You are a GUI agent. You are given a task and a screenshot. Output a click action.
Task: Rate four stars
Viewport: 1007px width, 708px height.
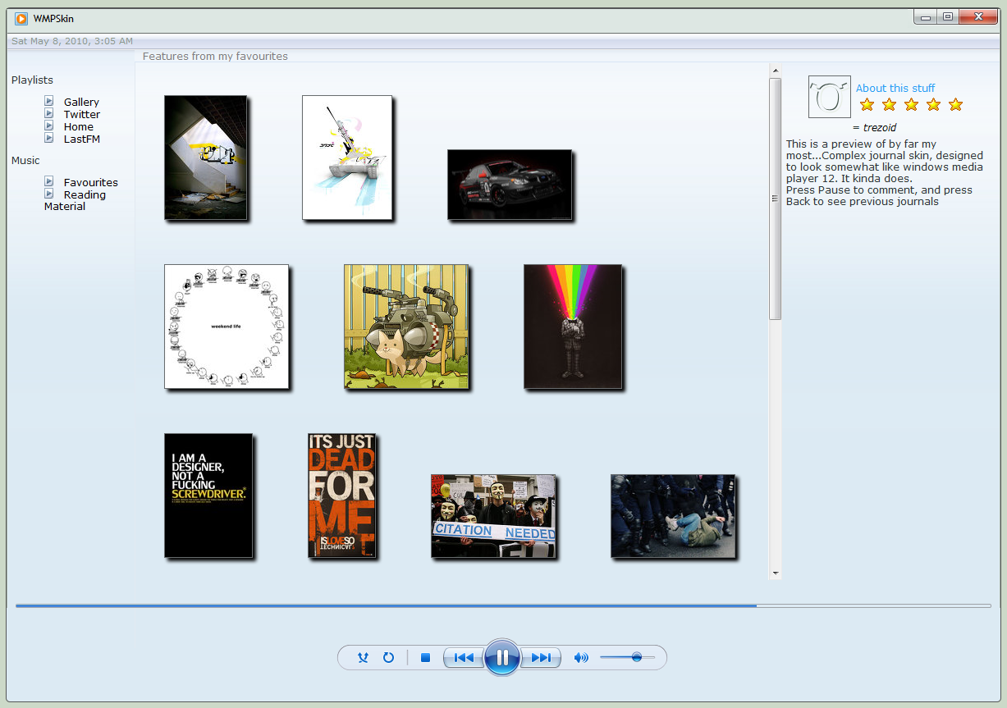[933, 104]
